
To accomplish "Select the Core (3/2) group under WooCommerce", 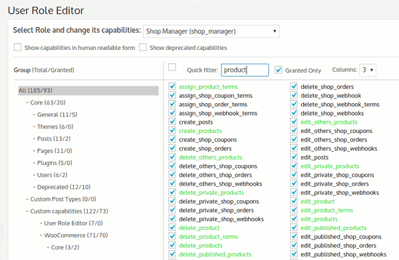I will point(65,247).
